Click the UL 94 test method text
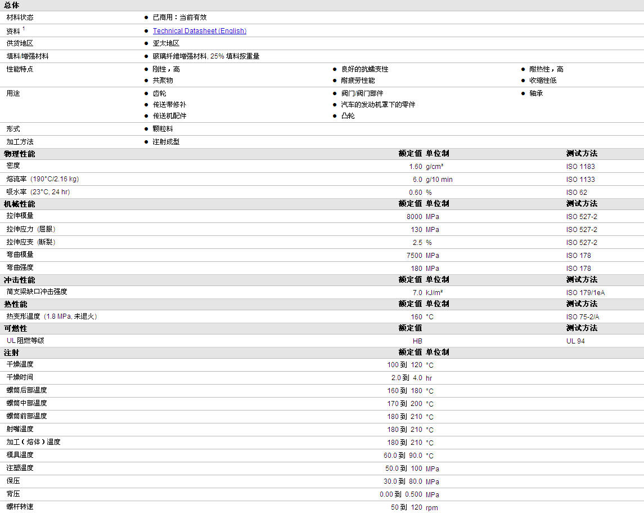The width and height of the screenshot is (644, 513). [x=575, y=341]
